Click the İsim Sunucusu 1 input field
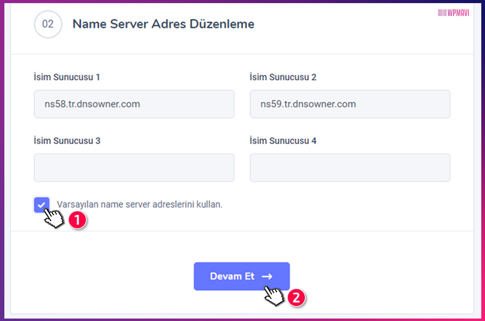This screenshot has height=321, width=485. click(134, 104)
